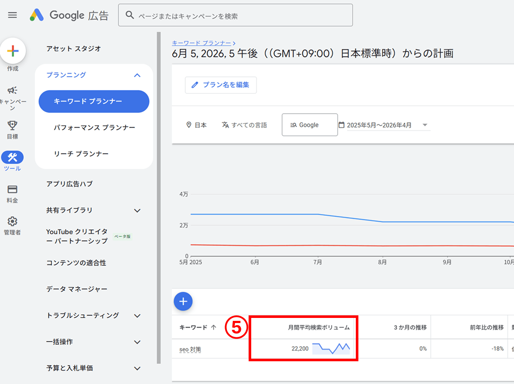Change the 日本 location setting
Screen dimensions: 514x384
tap(196, 125)
